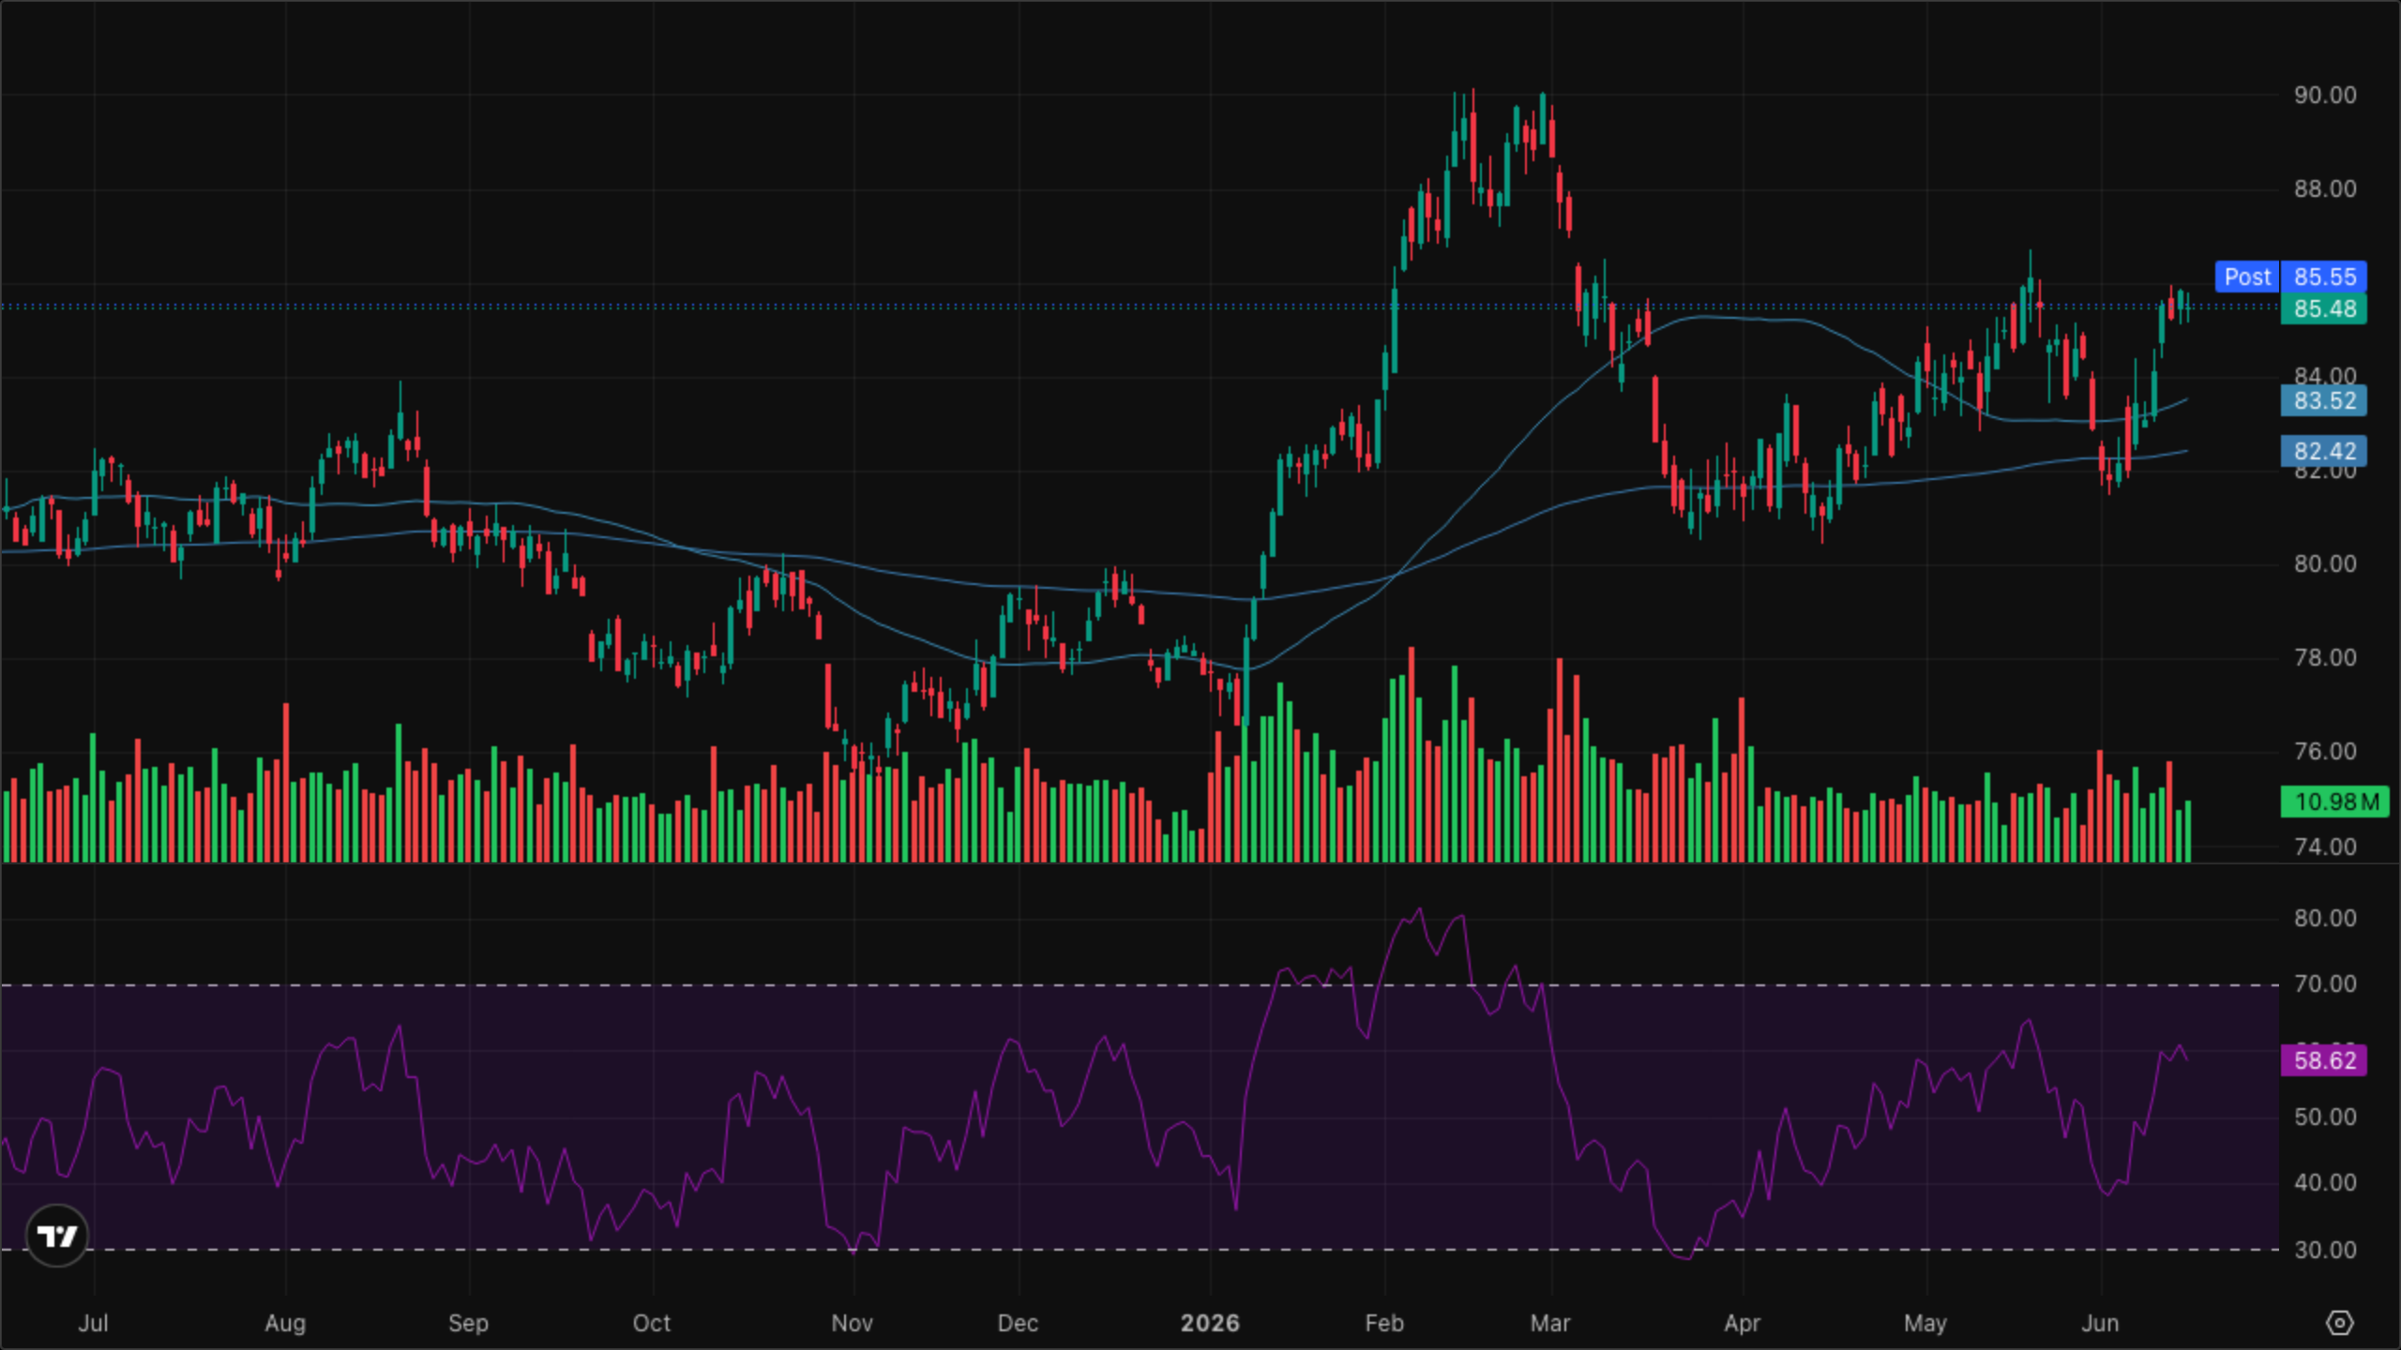
Task: Click the Aug label on time axis
Action: (285, 1323)
